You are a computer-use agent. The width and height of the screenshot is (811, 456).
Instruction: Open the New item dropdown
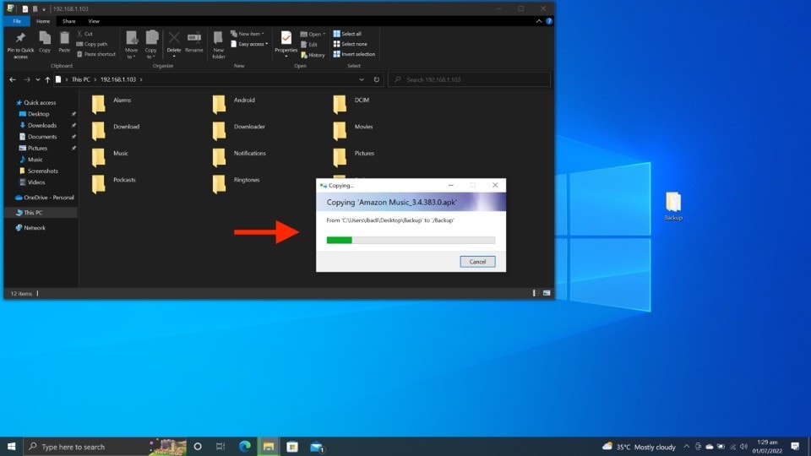tap(248, 34)
